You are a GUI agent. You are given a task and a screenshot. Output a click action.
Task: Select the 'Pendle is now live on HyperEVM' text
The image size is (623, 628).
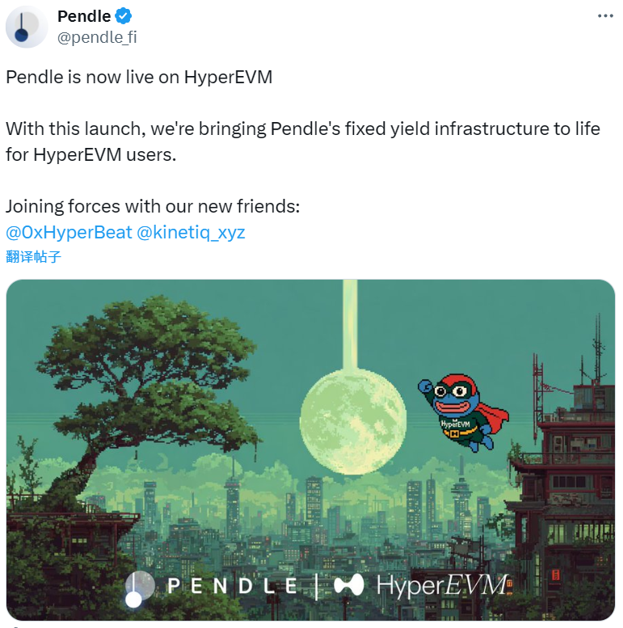click(x=139, y=77)
